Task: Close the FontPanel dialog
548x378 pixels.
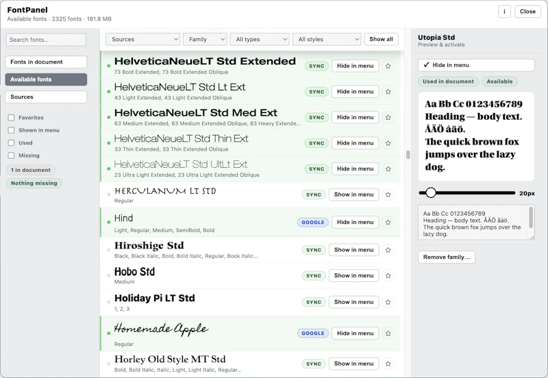Action: coord(527,12)
